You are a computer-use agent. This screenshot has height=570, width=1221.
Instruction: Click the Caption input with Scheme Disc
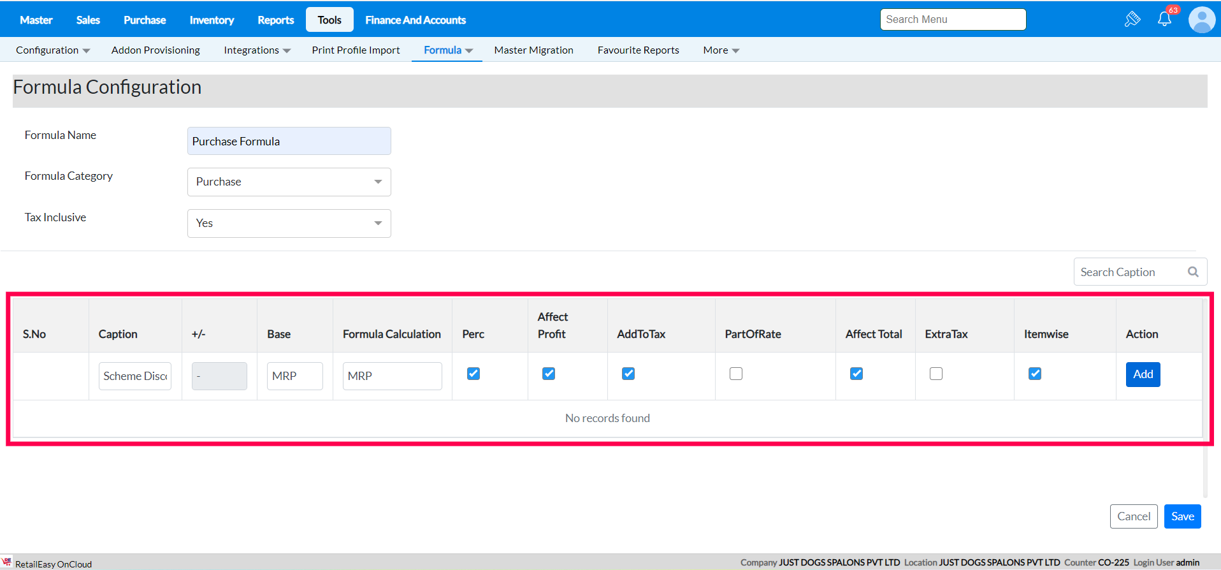tap(135, 376)
